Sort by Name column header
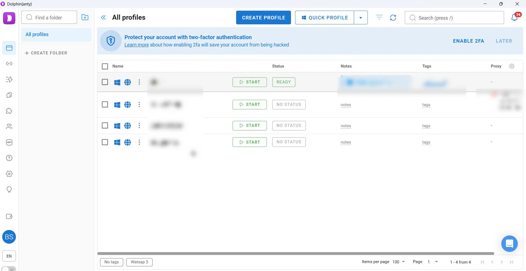This screenshot has width=526, height=271. [118, 66]
